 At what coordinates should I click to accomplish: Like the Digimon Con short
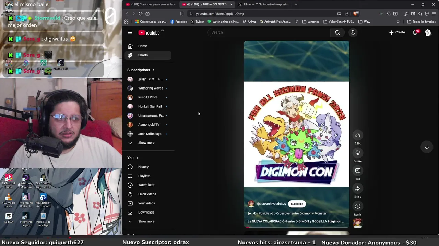(358, 135)
